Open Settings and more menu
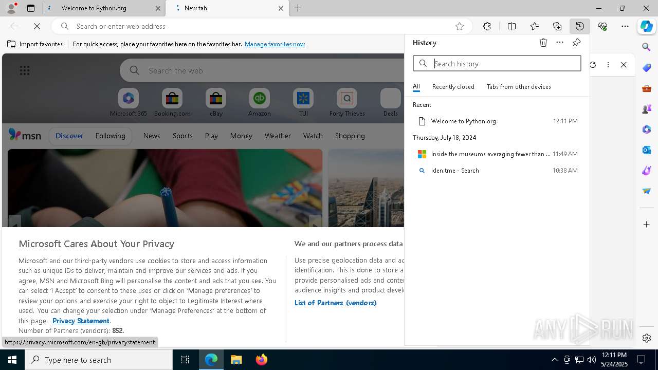 625,26
